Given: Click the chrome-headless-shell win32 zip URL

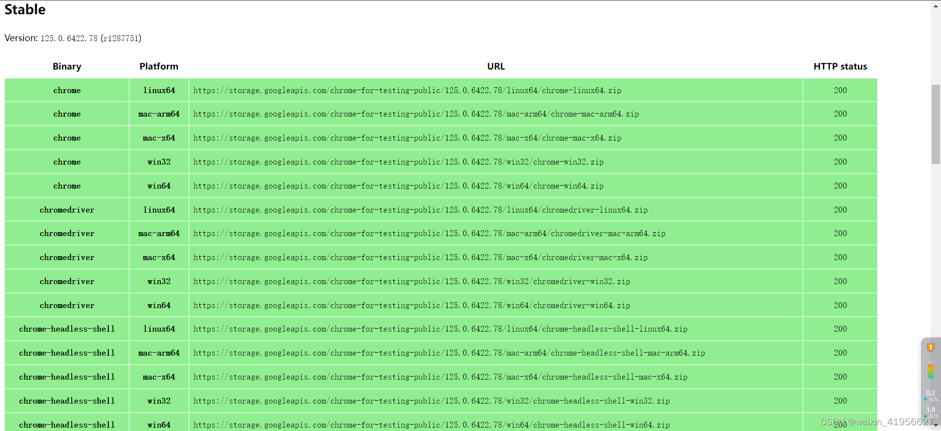Looking at the screenshot, I should [431, 401].
